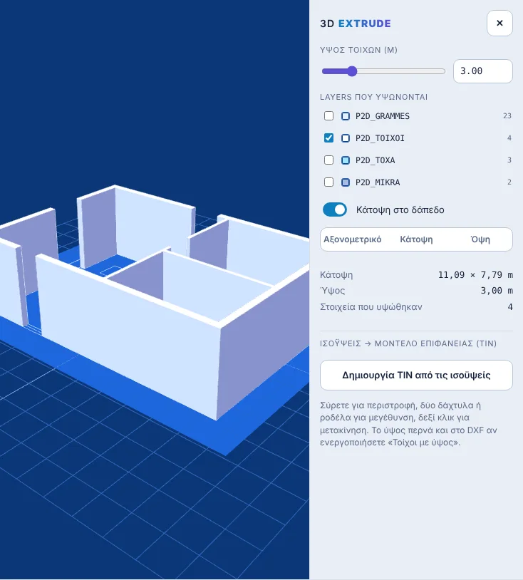Edit the wall height value field 3.00
The height and width of the screenshot is (580, 523).
pos(482,71)
